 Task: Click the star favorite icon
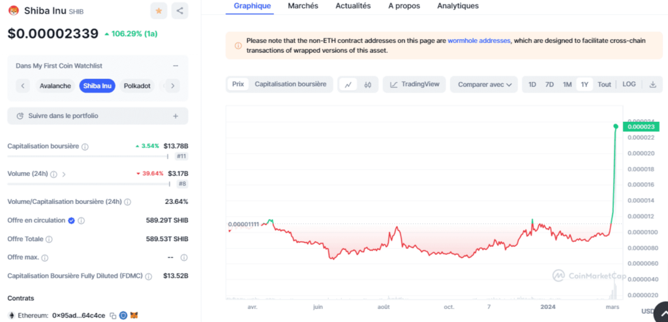click(x=159, y=10)
